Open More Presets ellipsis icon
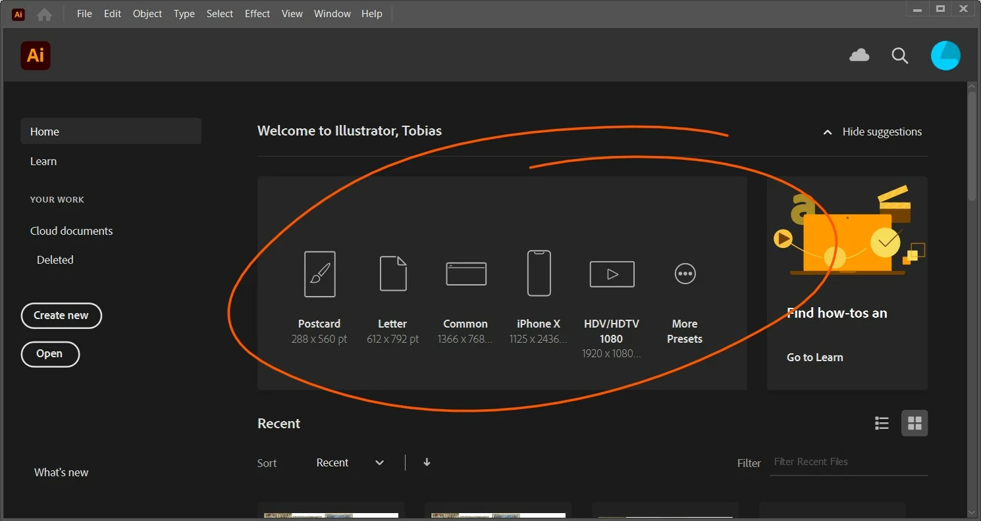The width and height of the screenshot is (981, 521). [x=685, y=274]
